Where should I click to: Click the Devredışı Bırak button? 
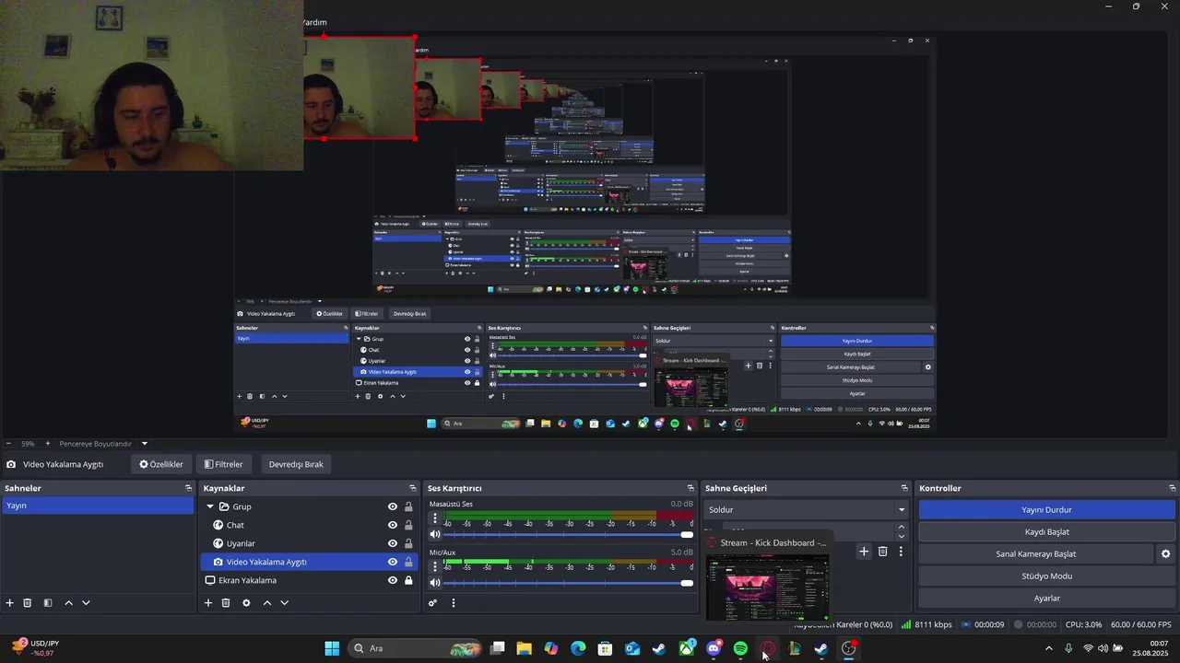point(296,464)
